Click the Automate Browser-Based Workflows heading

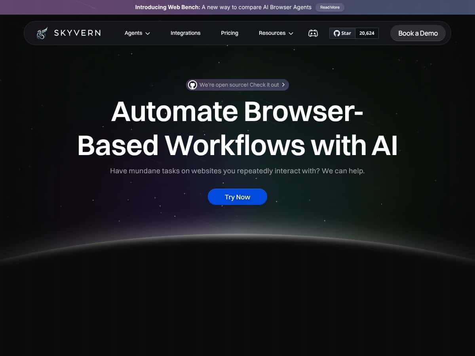237,128
